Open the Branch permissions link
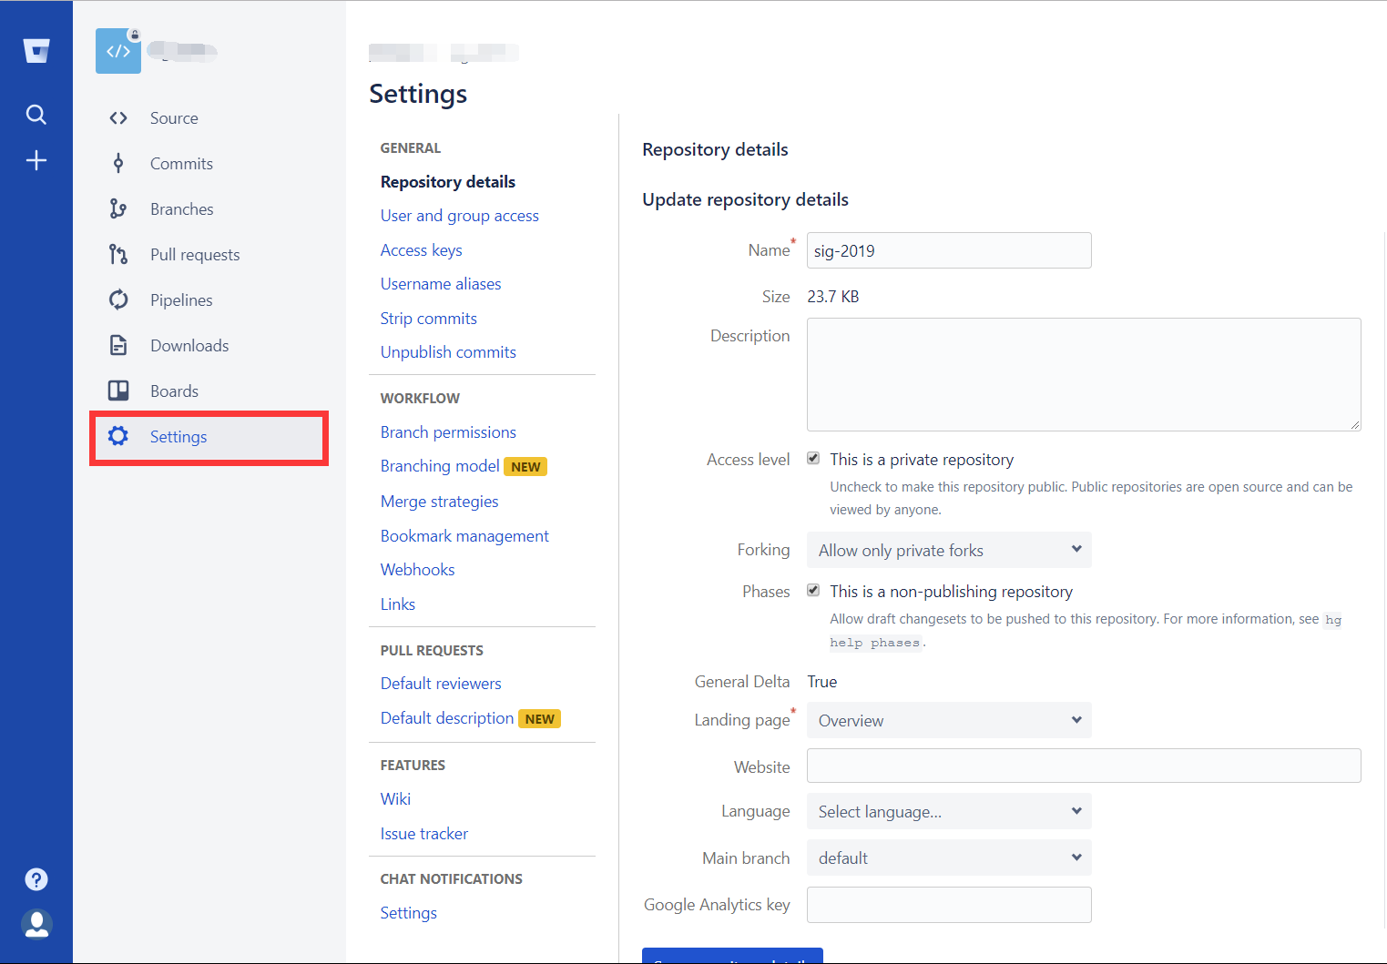The height and width of the screenshot is (964, 1387). [448, 431]
